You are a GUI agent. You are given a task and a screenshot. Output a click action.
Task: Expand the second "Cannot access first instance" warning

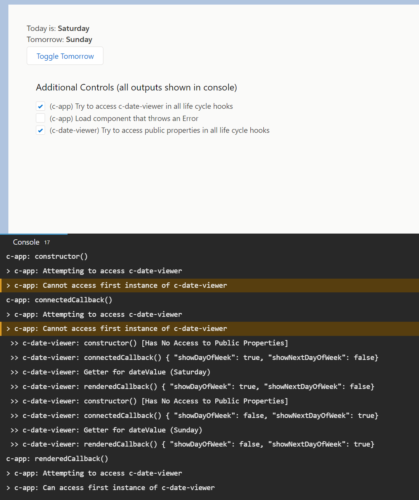pyautogui.click(x=8, y=328)
